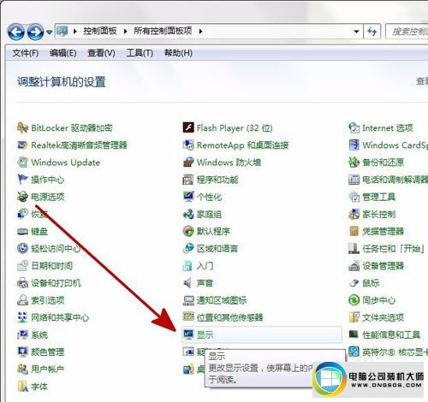Open the 用户帐户 people icon
The width and height of the screenshot is (428, 402).
(22, 369)
